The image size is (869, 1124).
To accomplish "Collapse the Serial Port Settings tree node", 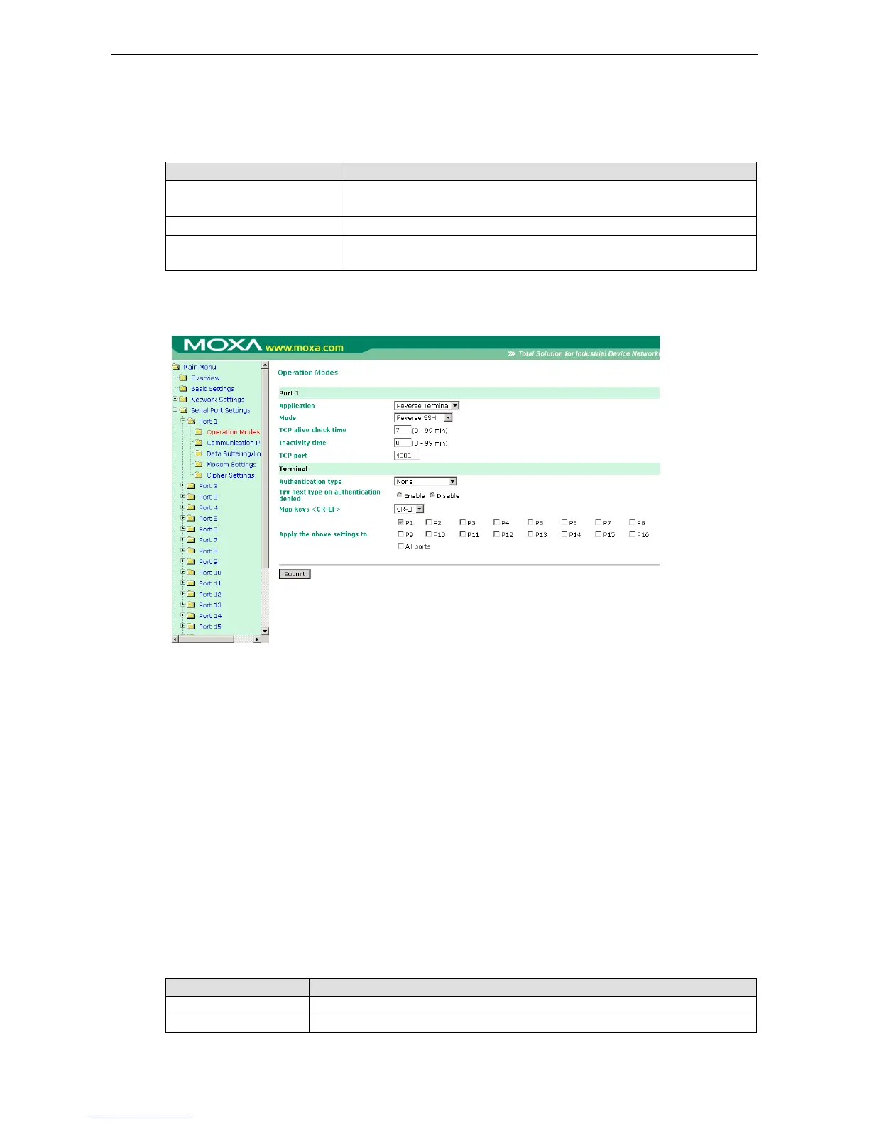I will pos(175,409).
